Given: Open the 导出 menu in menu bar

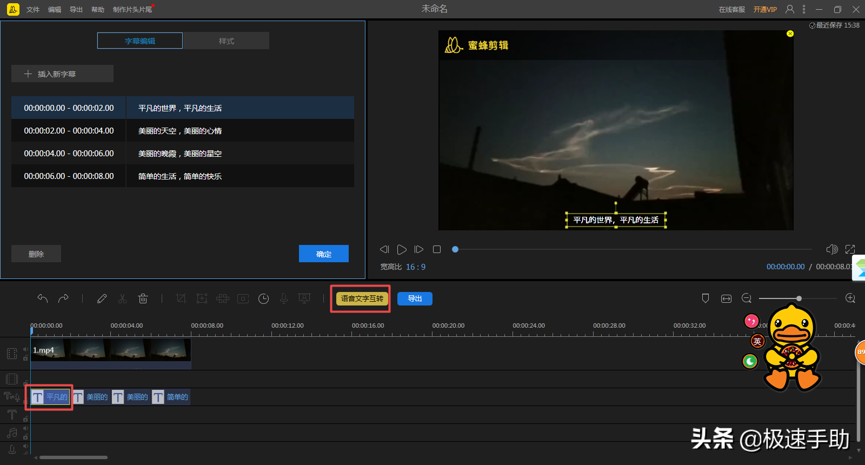Looking at the screenshot, I should (76, 9).
